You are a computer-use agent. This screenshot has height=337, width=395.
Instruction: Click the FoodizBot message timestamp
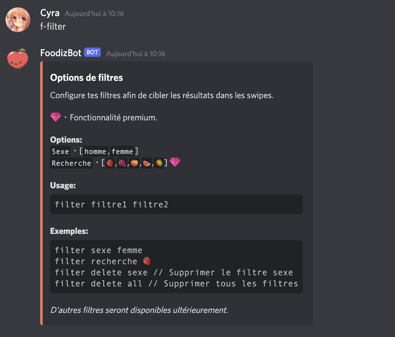pos(136,54)
